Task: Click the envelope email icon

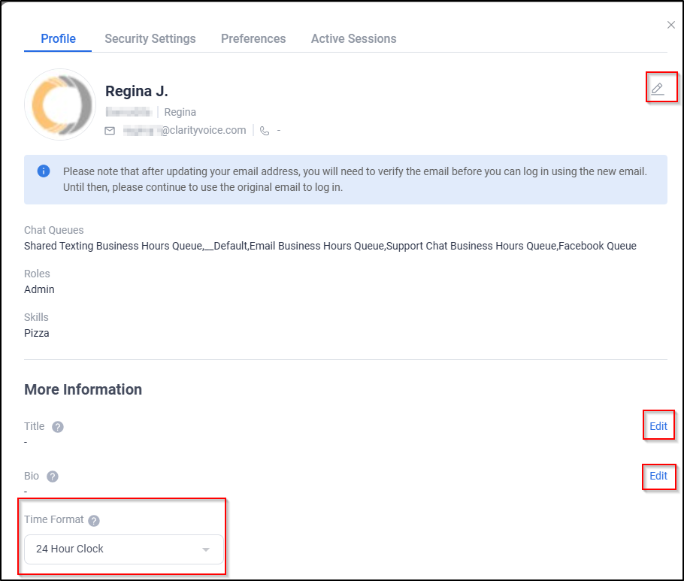Action: coord(110,131)
